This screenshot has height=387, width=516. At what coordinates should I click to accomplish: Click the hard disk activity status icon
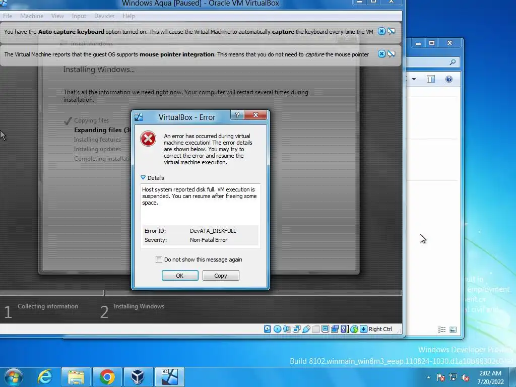click(267, 329)
